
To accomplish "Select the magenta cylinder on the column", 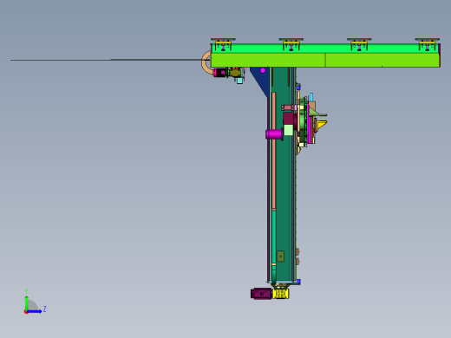I will tap(274, 134).
